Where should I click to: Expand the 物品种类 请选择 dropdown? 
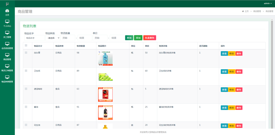pyautogui.click(x=53, y=38)
